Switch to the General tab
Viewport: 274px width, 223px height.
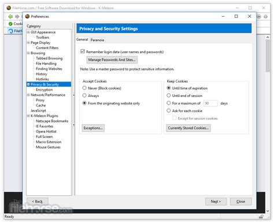tap(82, 39)
